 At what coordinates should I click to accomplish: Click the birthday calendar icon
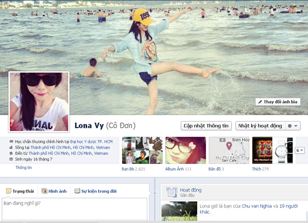[11, 159]
